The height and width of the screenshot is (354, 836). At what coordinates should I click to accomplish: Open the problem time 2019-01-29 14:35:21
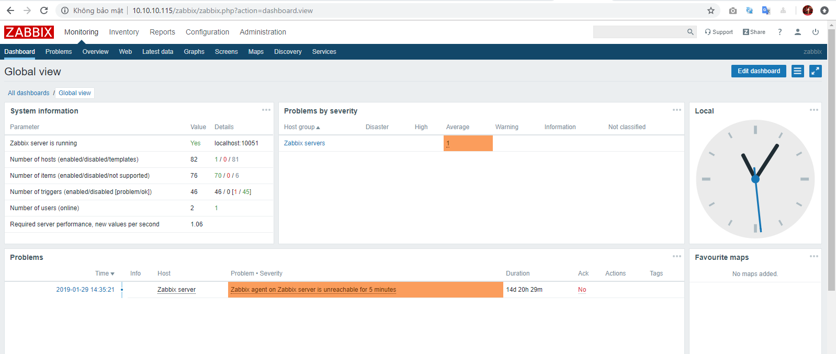(x=85, y=290)
